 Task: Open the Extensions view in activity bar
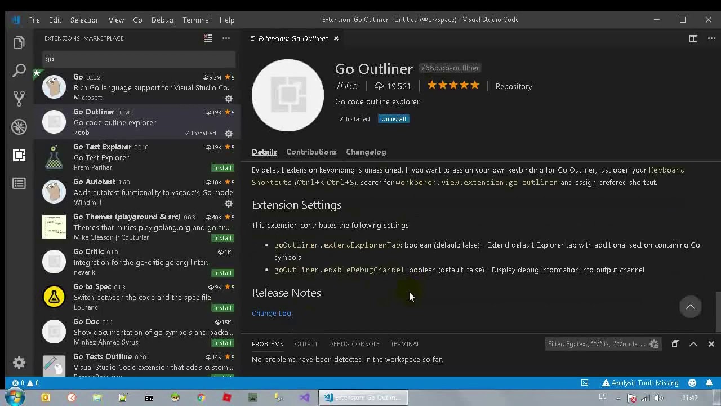point(19,155)
